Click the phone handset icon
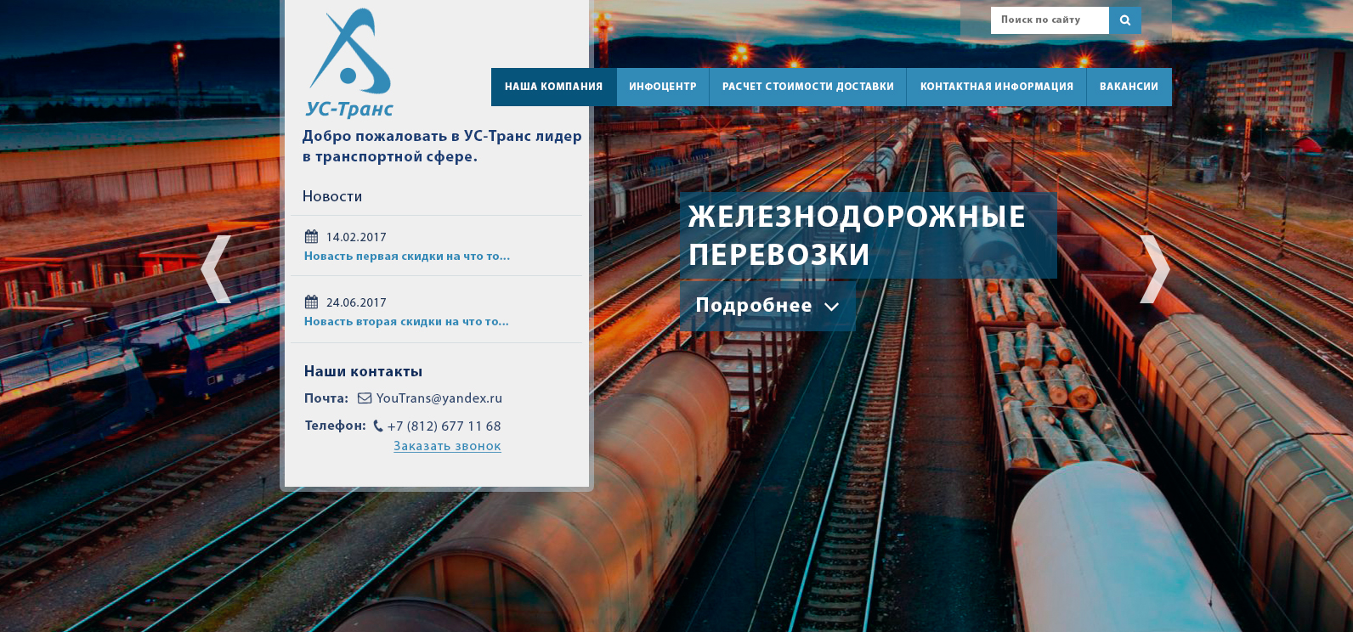 point(378,426)
